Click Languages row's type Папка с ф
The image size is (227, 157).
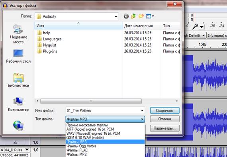coord(171,39)
